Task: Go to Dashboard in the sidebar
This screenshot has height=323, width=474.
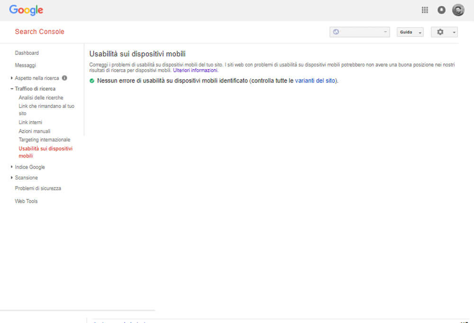Action: 27,53
